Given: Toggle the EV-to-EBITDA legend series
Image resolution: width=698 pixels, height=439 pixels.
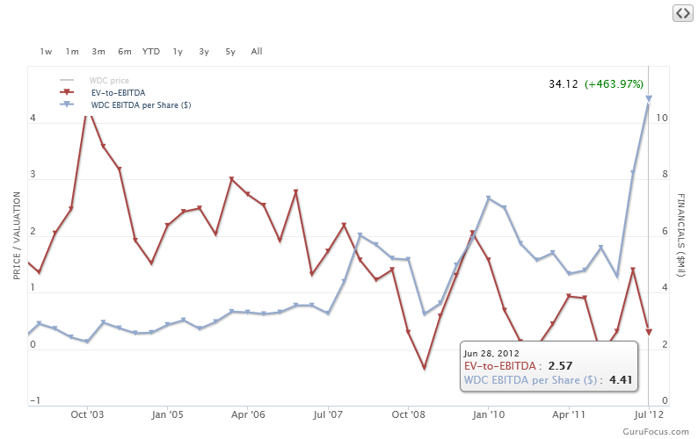Looking at the screenshot, I should tap(118, 93).
